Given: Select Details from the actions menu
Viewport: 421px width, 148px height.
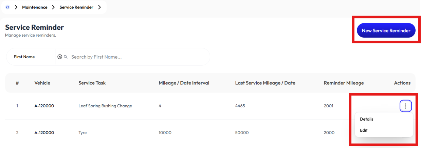Looking at the screenshot, I should [367, 119].
